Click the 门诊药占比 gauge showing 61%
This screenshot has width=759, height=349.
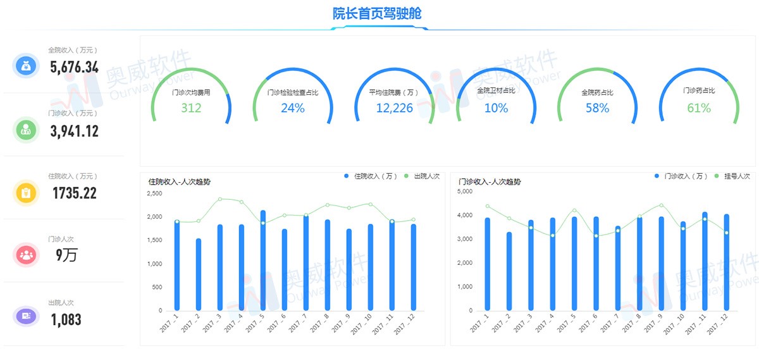coord(699,95)
